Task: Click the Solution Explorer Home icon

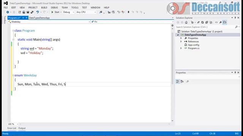Action: pyautogui.click(x=186, y=22)
